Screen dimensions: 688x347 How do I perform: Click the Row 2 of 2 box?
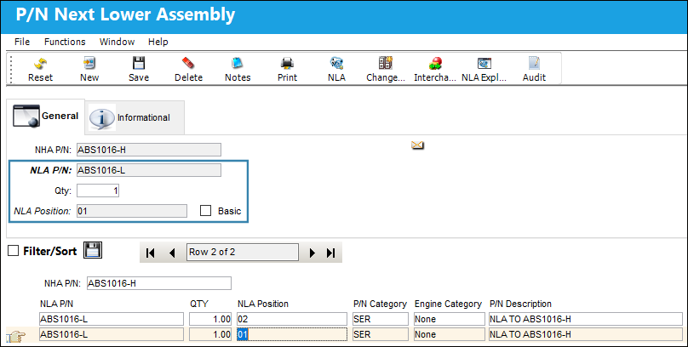(x=242, y=253)
